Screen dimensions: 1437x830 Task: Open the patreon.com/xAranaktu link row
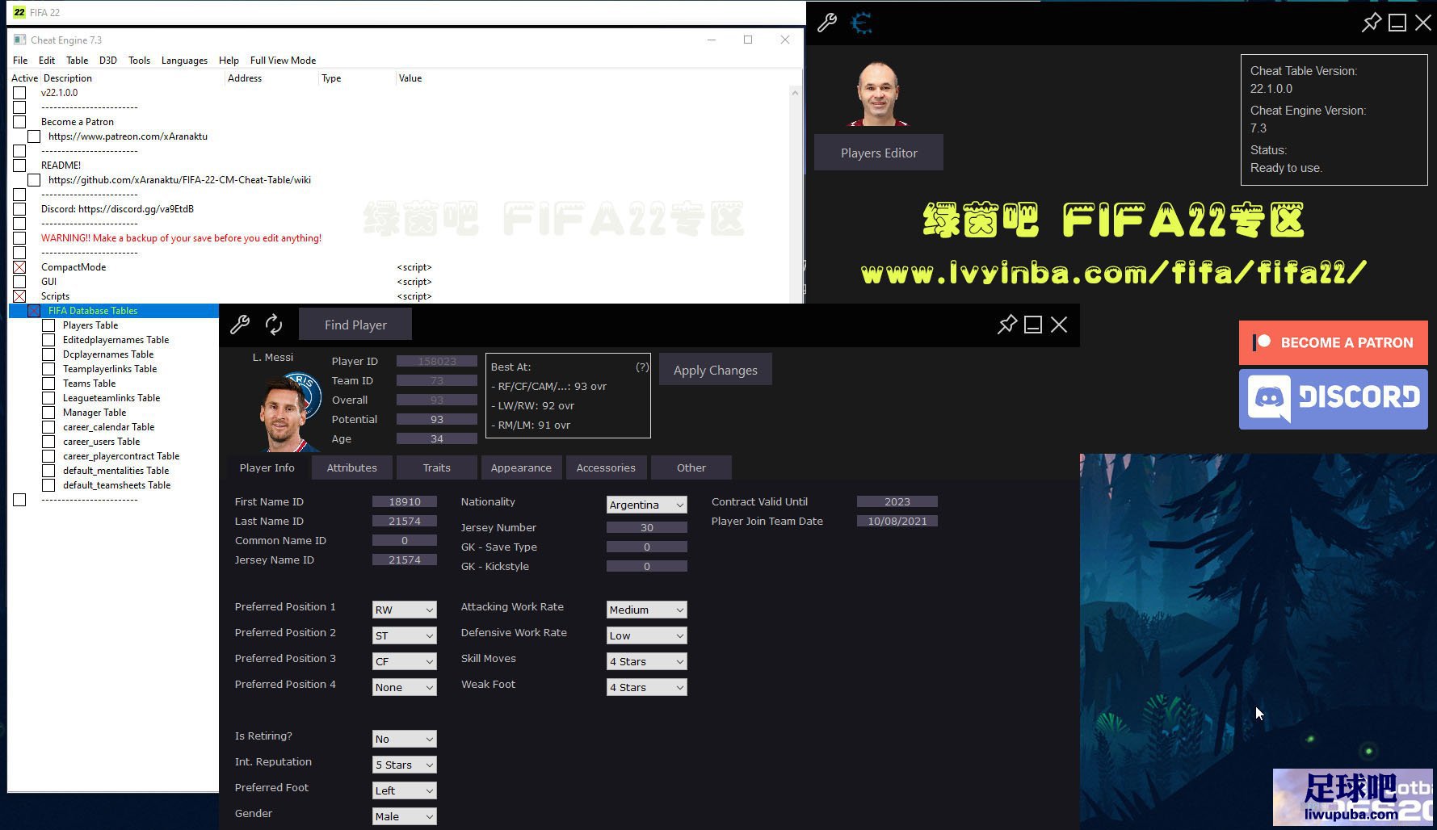coord(128,136)
